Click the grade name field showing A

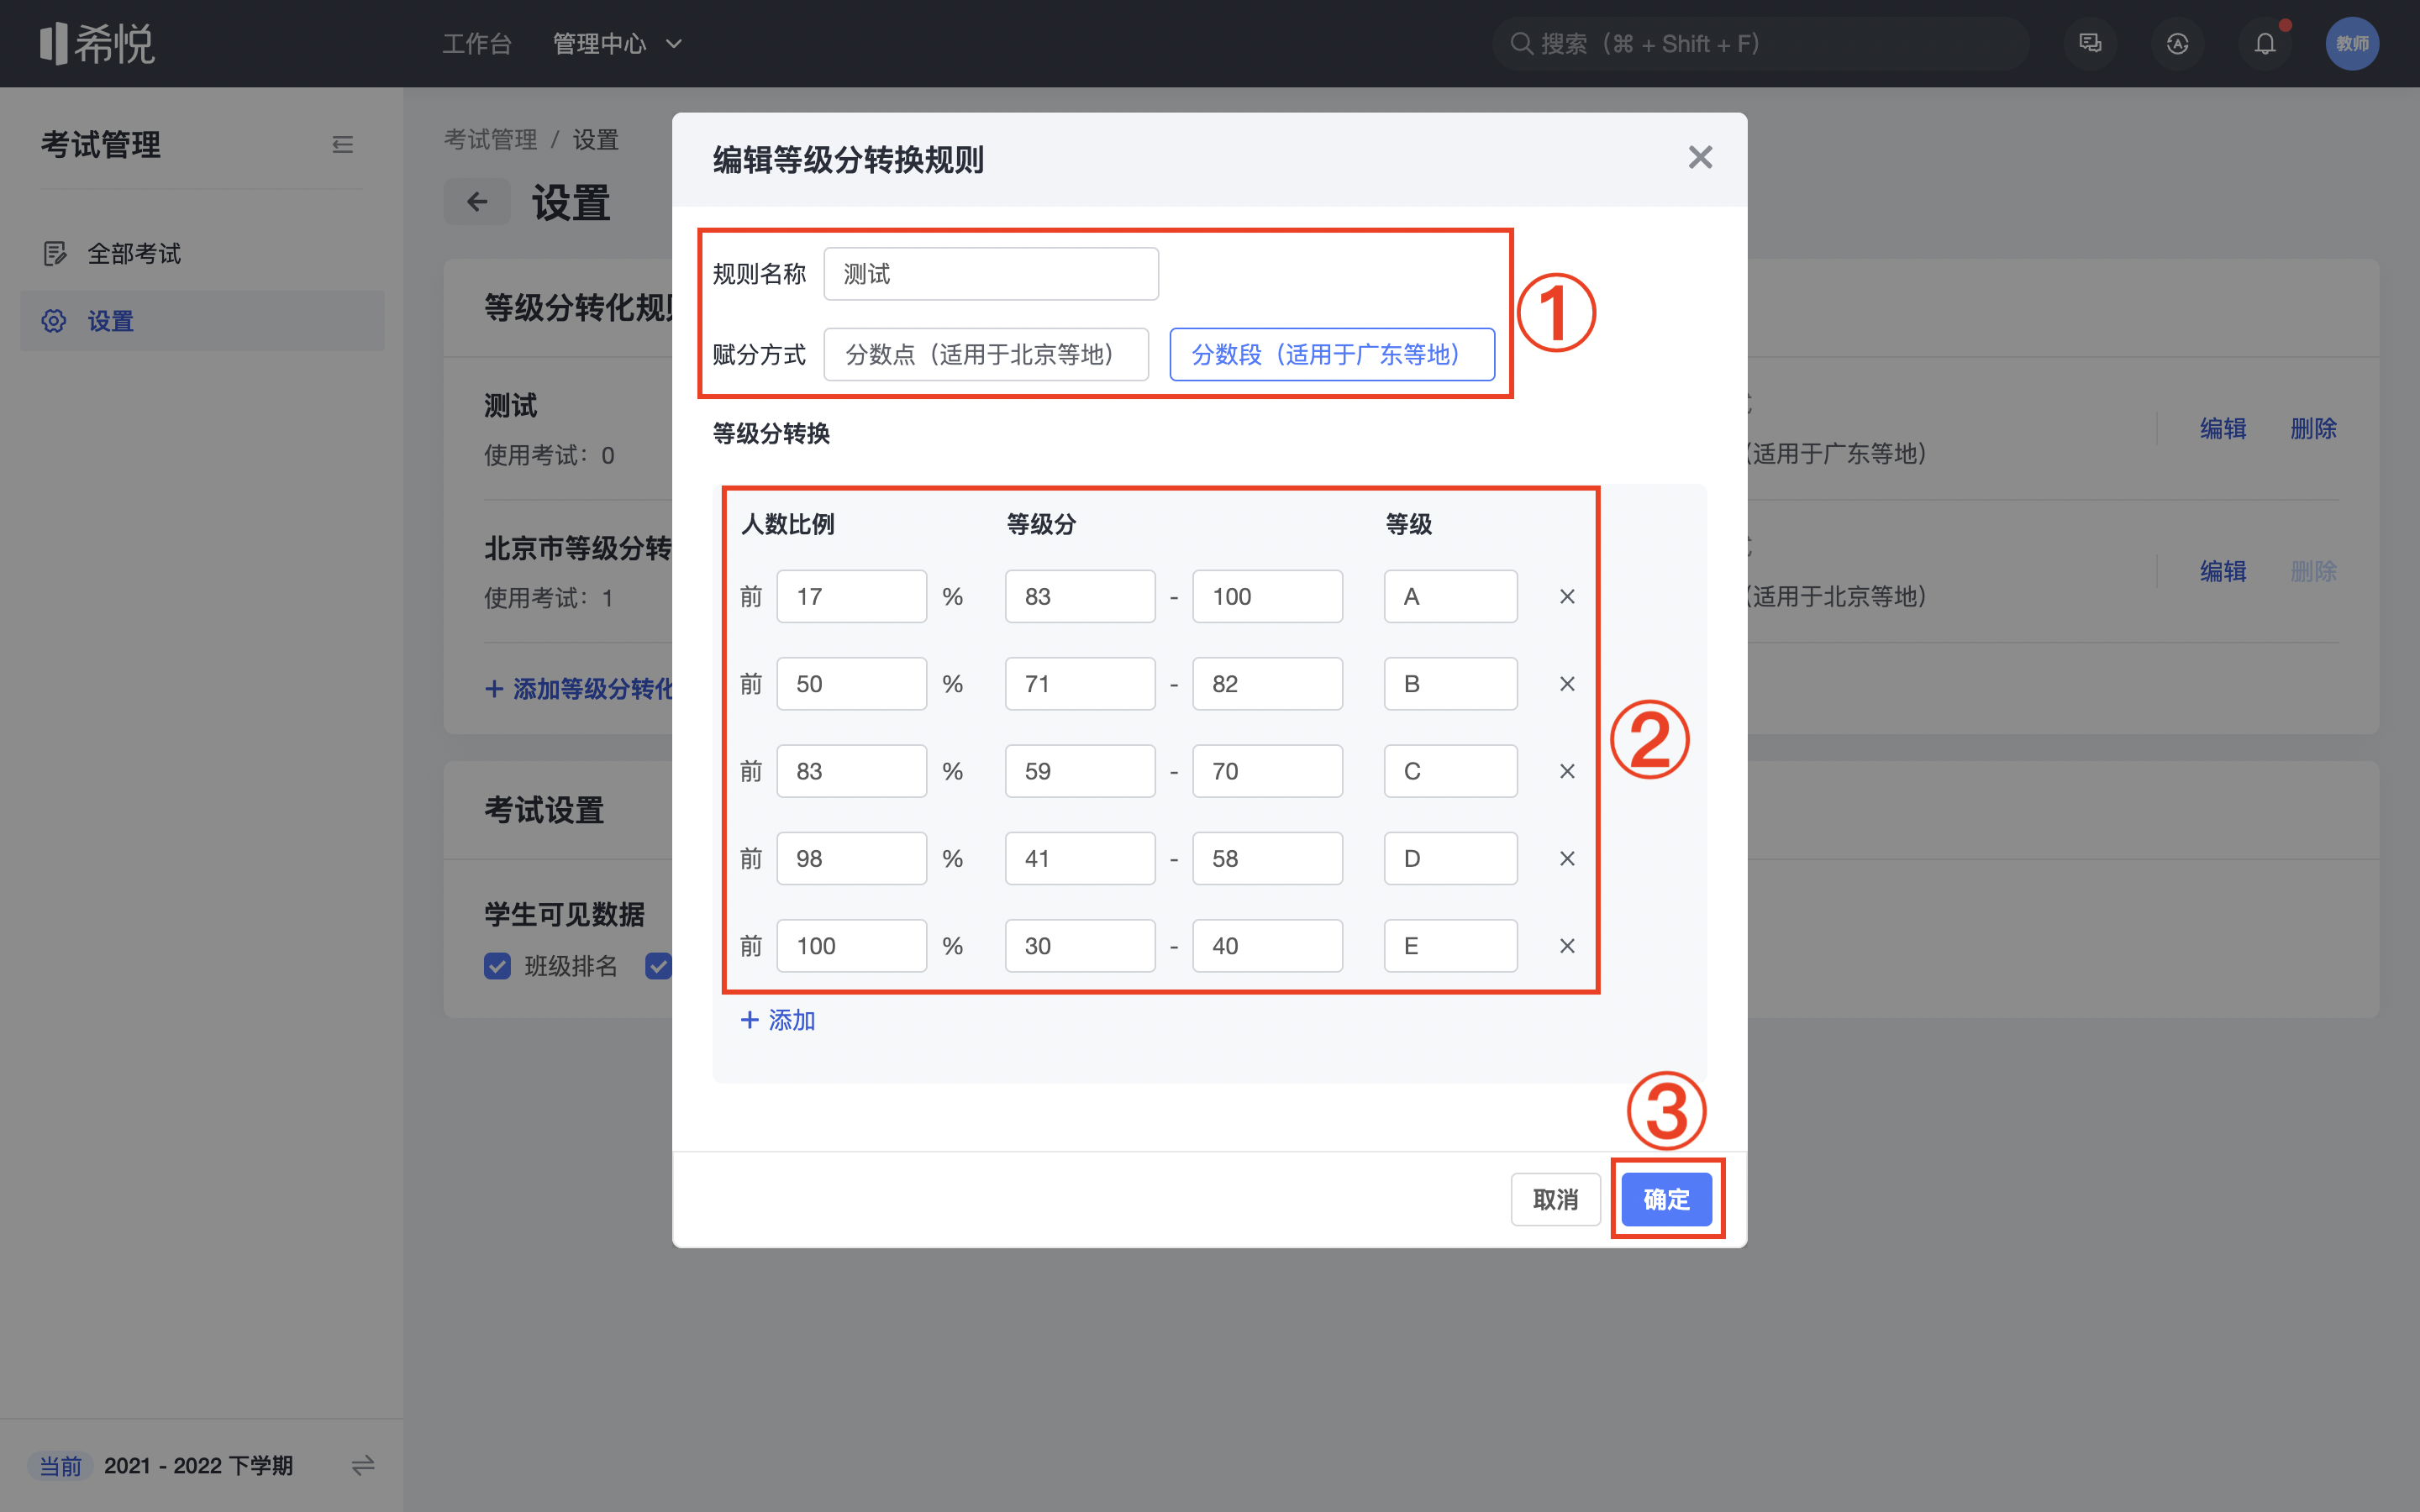1450,597
